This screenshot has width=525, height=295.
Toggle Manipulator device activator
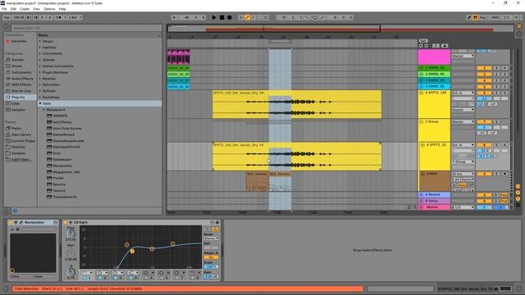tap(11, 222)
